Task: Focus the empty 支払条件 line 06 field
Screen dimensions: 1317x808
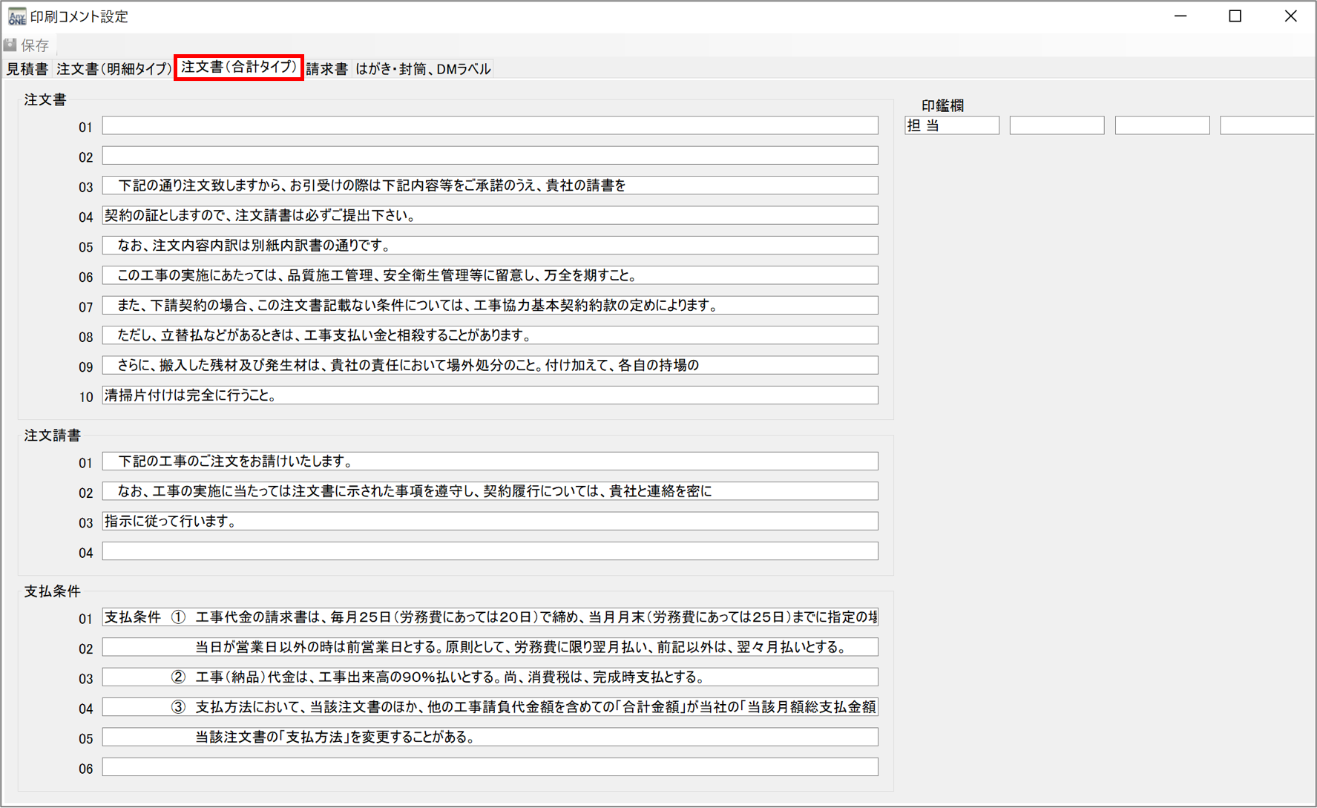Action: coord(490,767)
